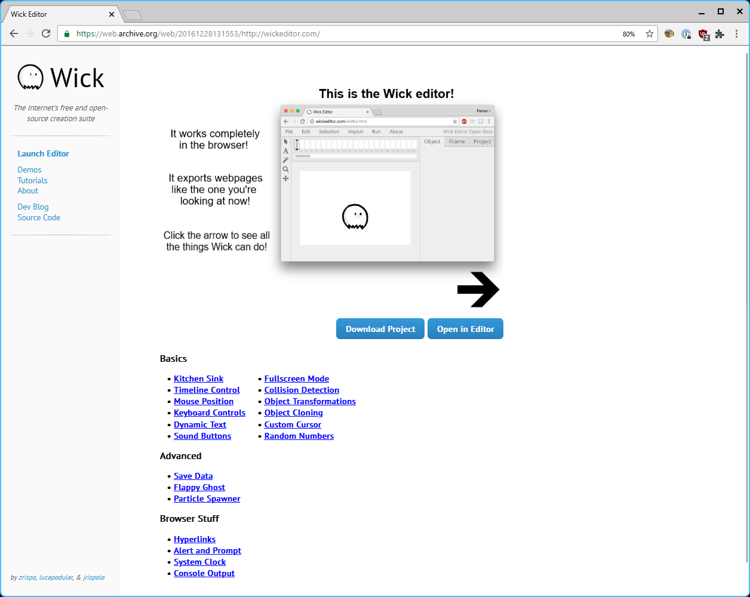Open the Fullscreen Mode demo
Image resolution: width=750 pixels, height=597 pixels.
tap(297, 378)
